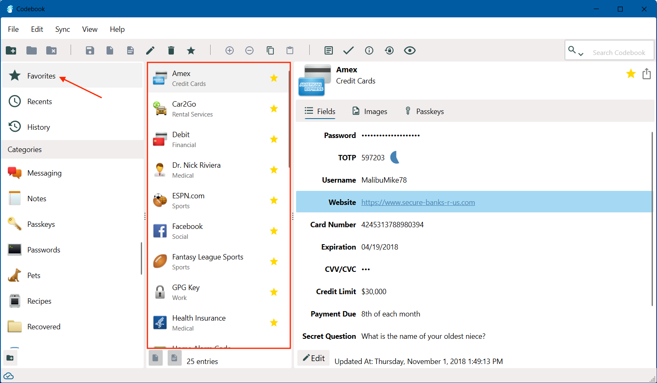Open the Recents list in the sidebar
The image size is (657, 383).
[72, 101]
